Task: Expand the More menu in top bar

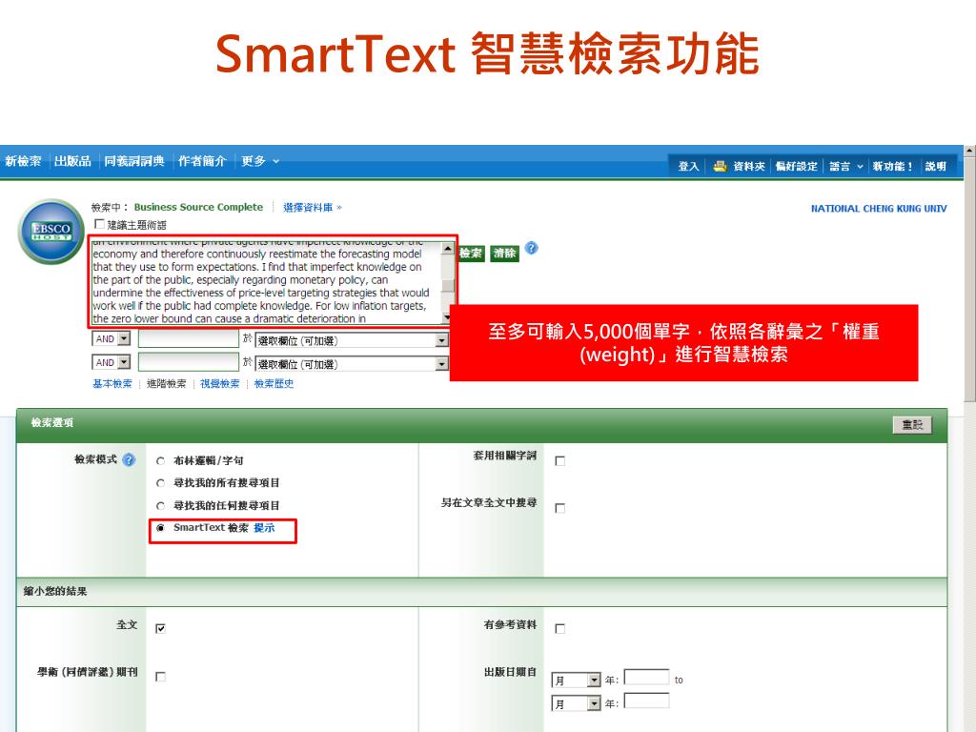Action: tap(259, 161)
